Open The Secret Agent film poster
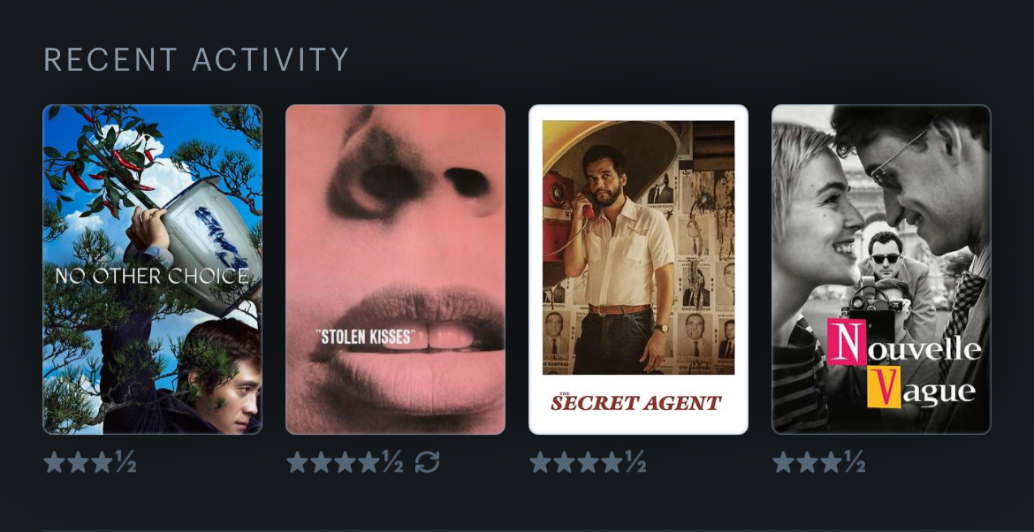This screenshot has height=532, width=1034. [638, 270]
